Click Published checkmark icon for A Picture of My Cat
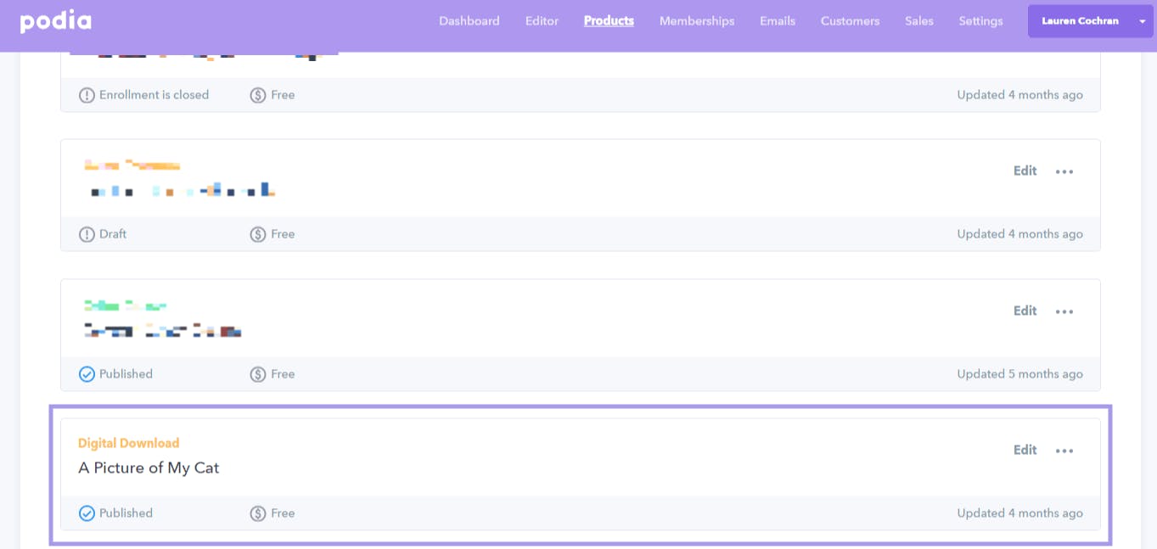Screen dimensions: 1157x549 (x=87, y=513)
